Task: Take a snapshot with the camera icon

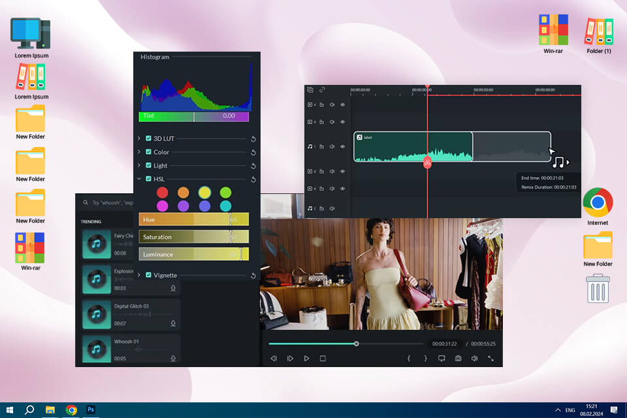Action: point(458,359)
